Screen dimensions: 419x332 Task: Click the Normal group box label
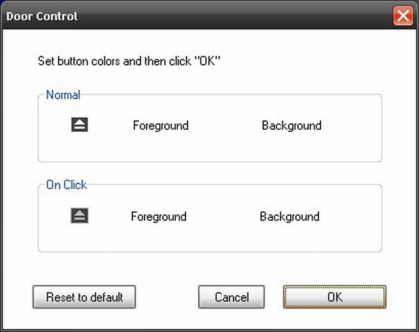tap(63, 95)
